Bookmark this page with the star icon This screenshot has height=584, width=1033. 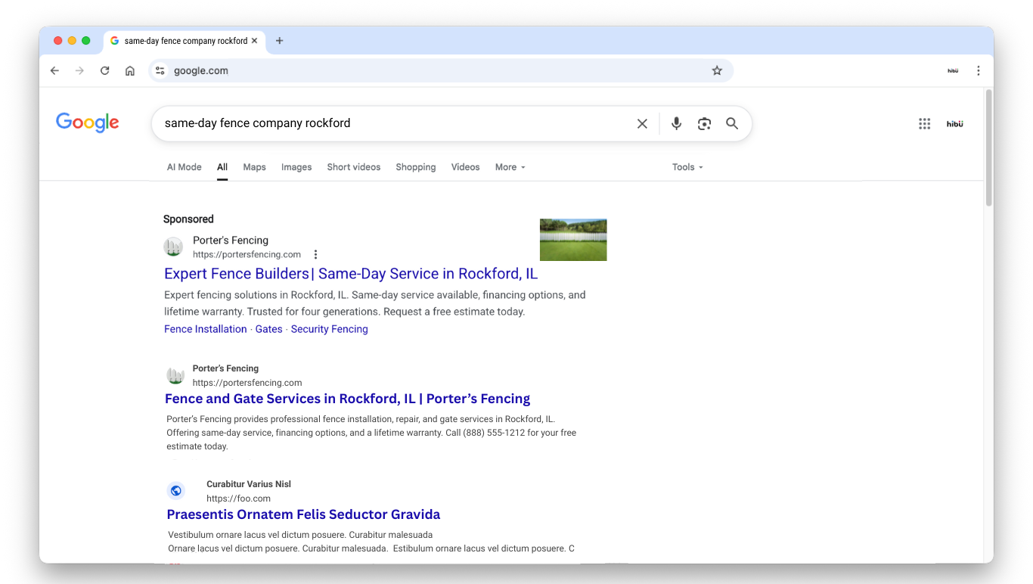coord(717,70)
